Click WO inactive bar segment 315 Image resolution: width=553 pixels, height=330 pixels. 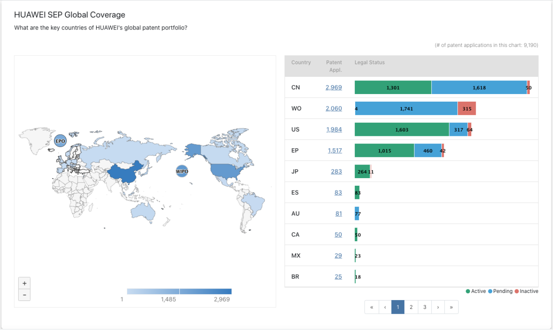(467, 109)
